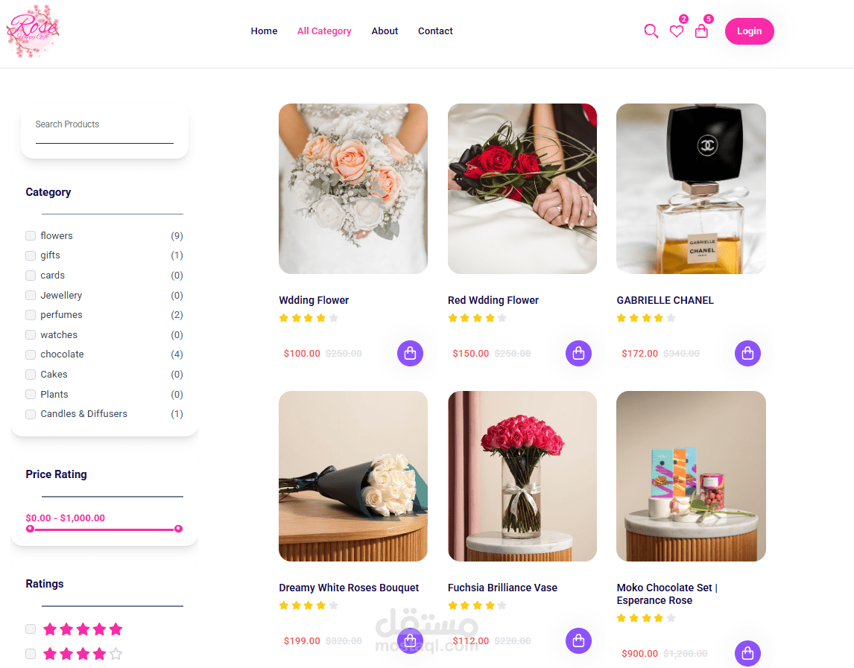Add Fuchsia Brilliance Vase to cart
The width and height of the screenshot is (854, 668).
(x=578, y=640)
